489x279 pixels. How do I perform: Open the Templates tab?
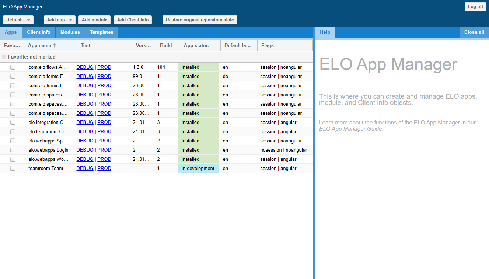pyautogui.click(x=101, y=32)
